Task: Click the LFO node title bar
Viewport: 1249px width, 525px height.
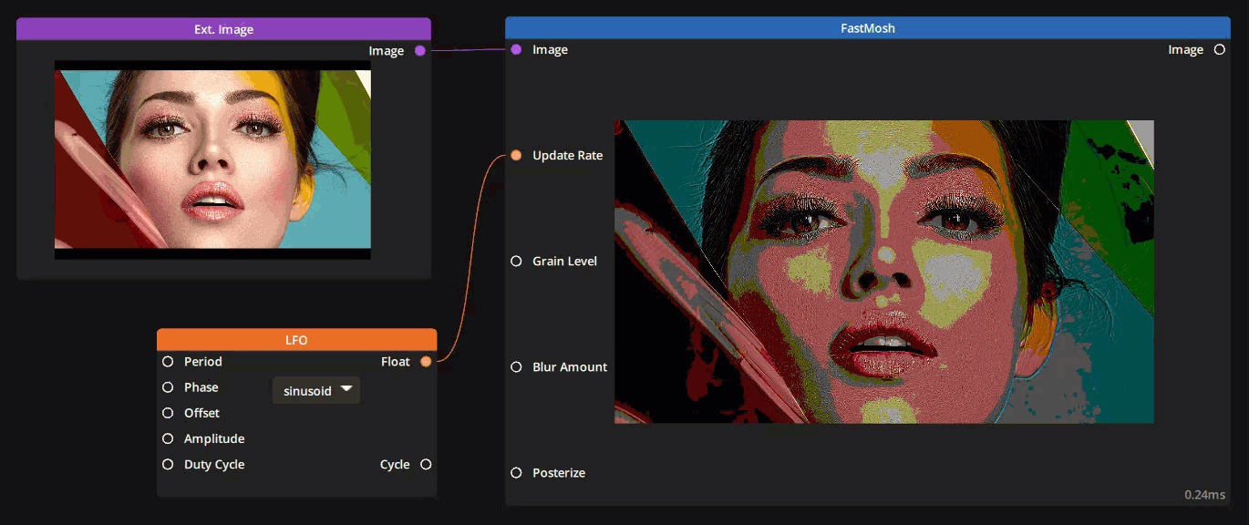Action: click(x=296, y=340)
